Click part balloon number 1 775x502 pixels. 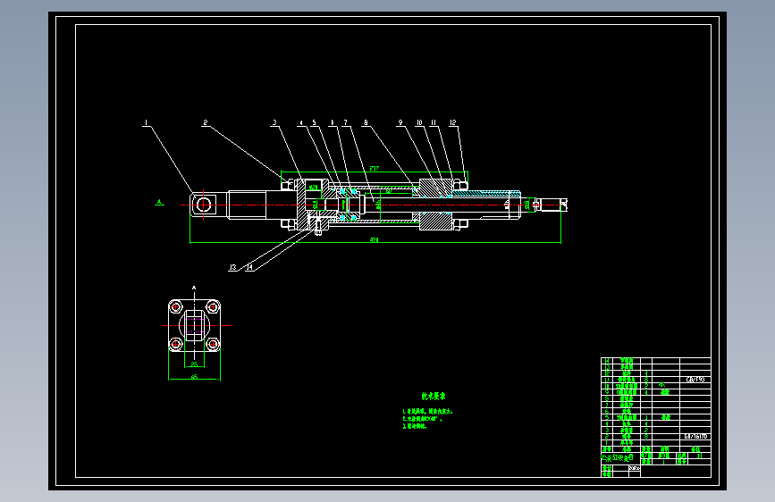(x=146, y=122)
